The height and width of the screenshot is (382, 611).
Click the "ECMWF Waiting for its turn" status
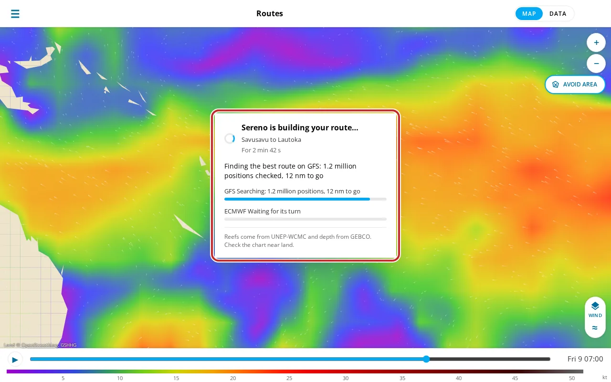(263, 212)
